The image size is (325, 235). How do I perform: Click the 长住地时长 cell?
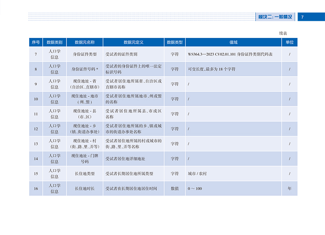click(84, 188)
